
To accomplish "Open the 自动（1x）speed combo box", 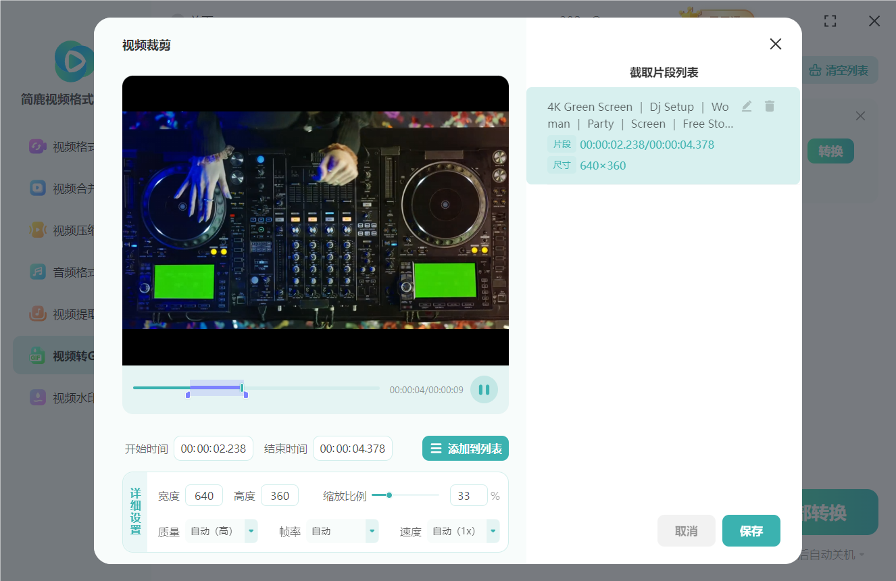I will 464,531.
